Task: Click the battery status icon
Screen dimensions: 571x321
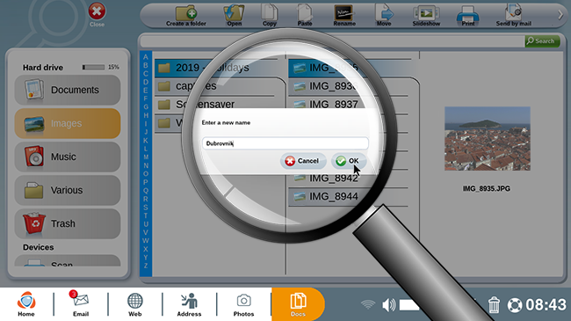Action: click(x=409, y=305)
